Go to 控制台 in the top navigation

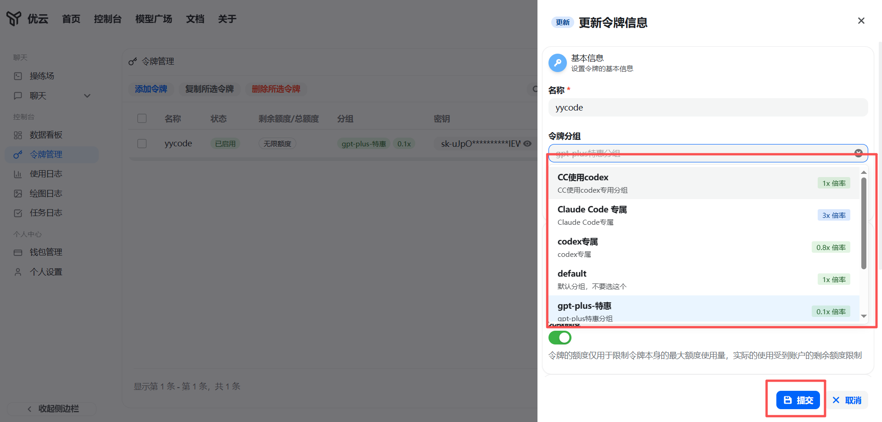point(108,19)
